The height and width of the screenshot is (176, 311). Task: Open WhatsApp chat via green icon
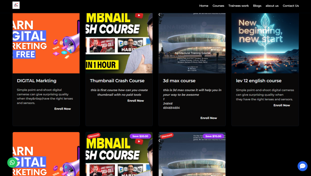[x=12, y=162]
